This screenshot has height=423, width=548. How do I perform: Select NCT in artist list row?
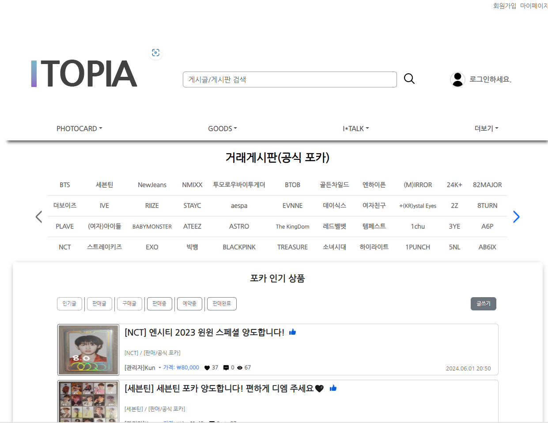tap(65, 247)
